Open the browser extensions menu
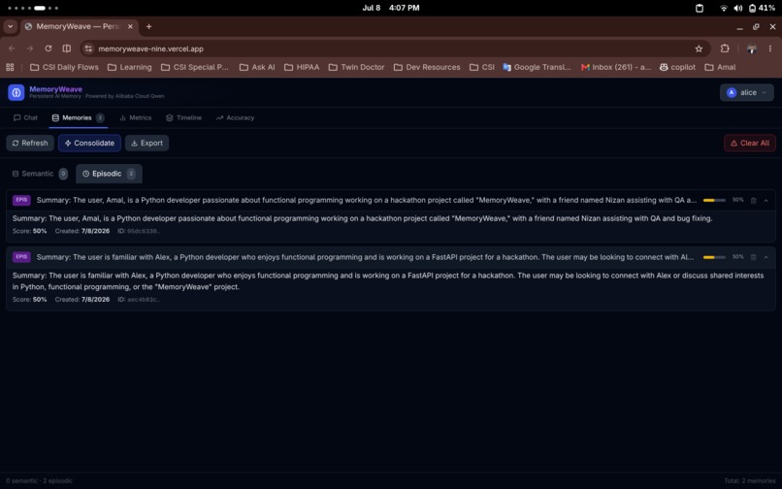782x489 pixels. (725, 49)
